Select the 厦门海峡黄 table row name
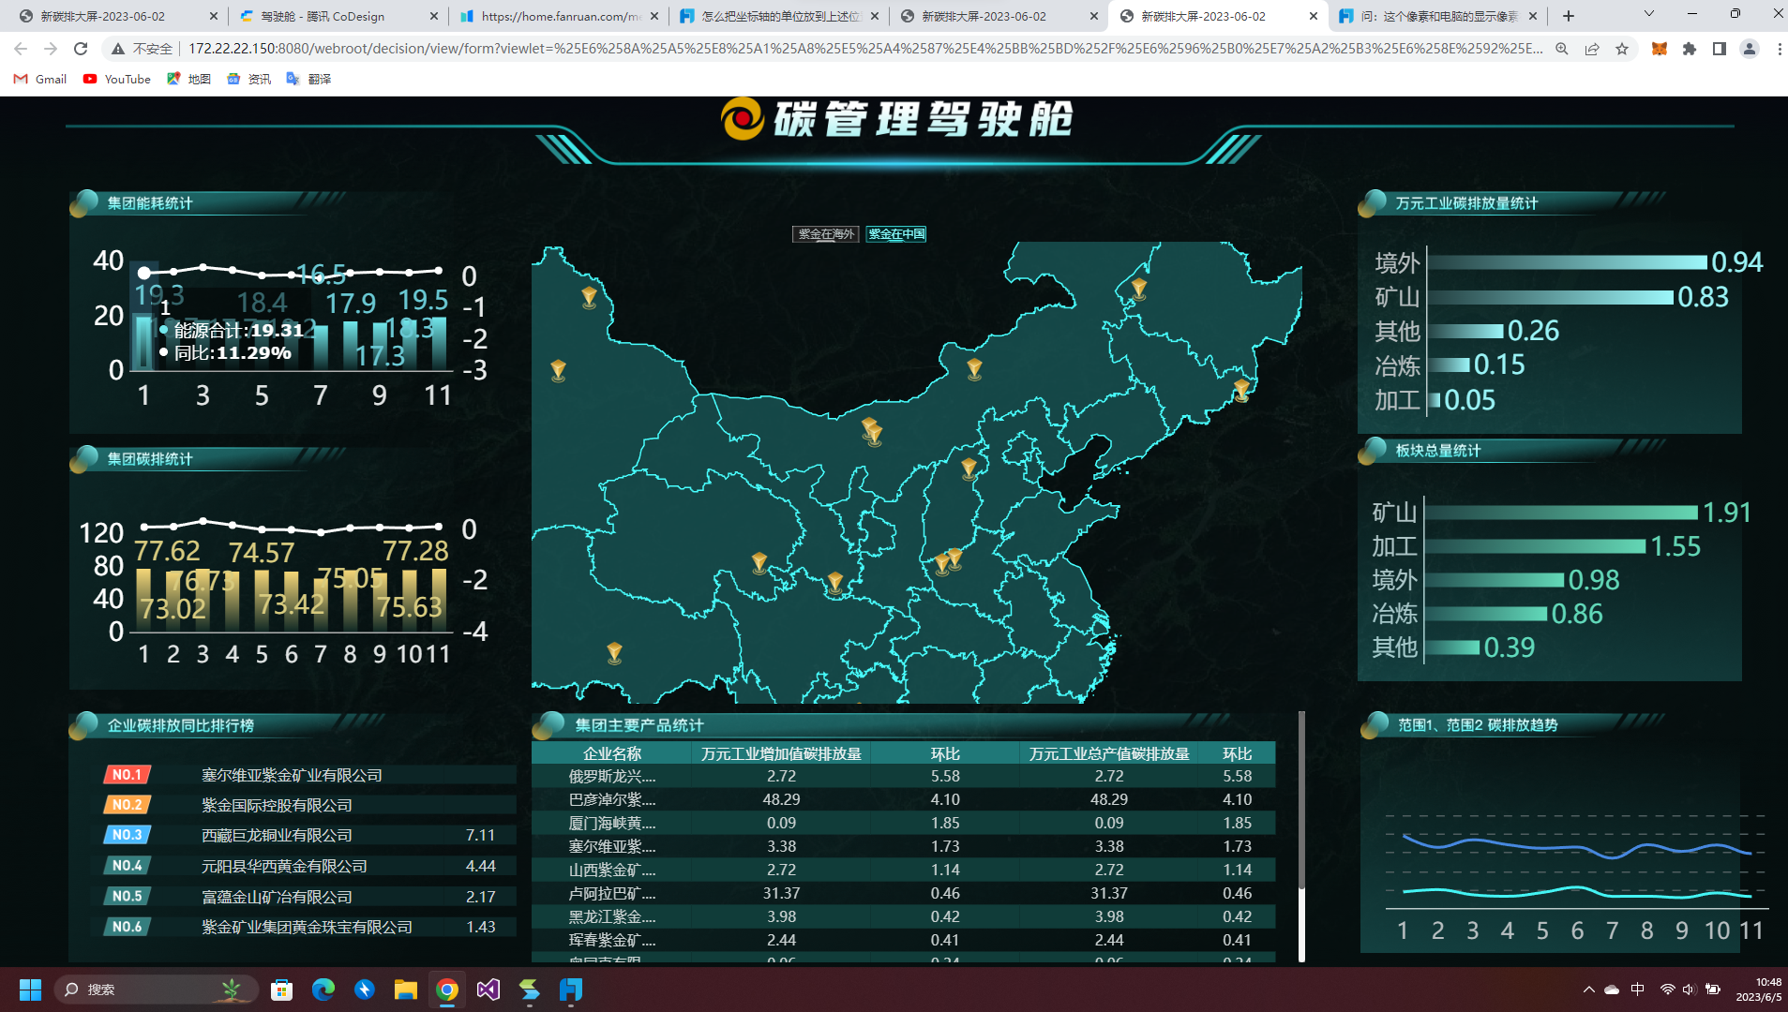Screen dimensions: 1788x1012 click(x=611, y=823)
